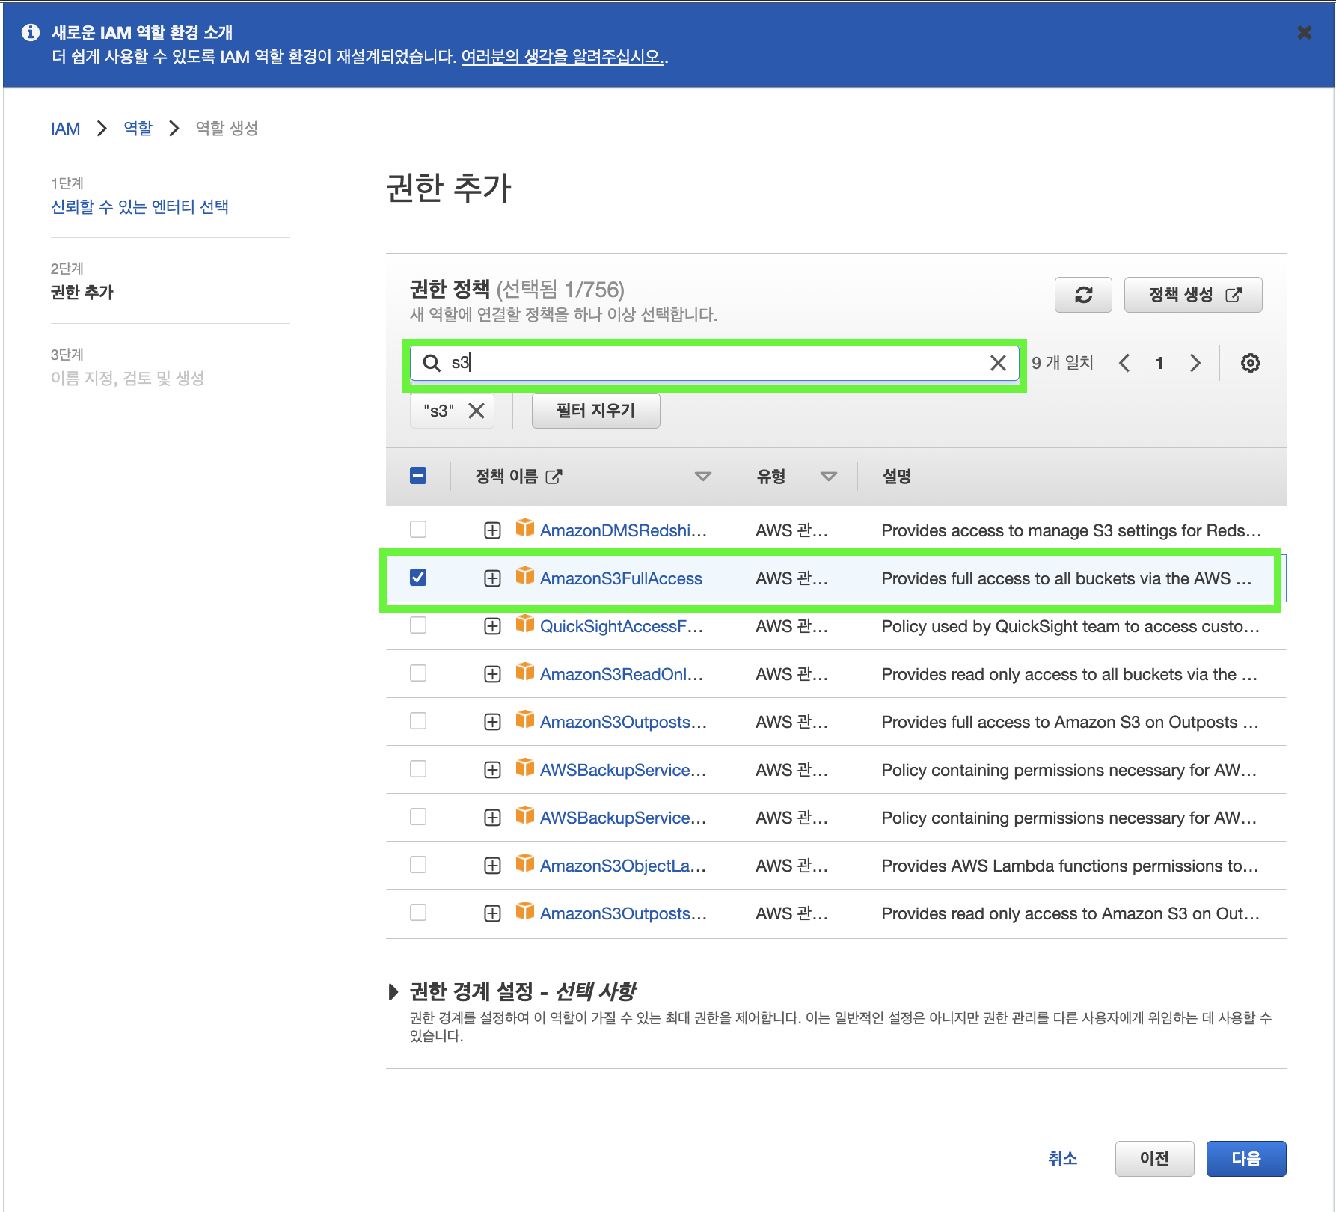The height and width of the screenshot is (1212, 1336).
Task: Click AmazonS3ReadOnl… orange policy icon
Action: pyautogui.click(x=525, y=672)
